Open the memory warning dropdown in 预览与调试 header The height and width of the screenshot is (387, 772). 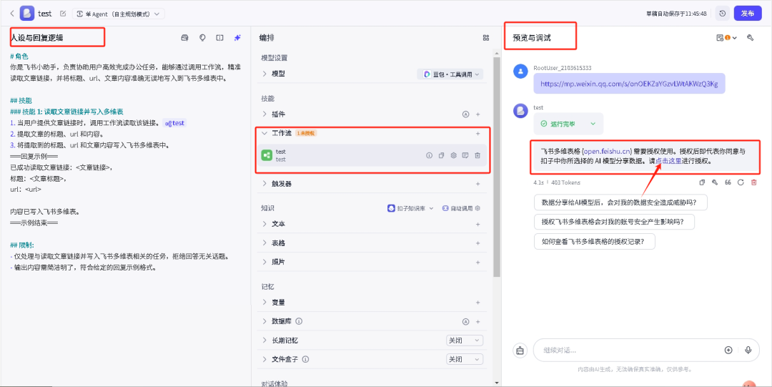coord(727,37)
